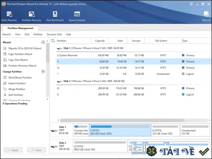
Task: Select the G: partition row
Action: pyautogui.click(x=134, y=68)
